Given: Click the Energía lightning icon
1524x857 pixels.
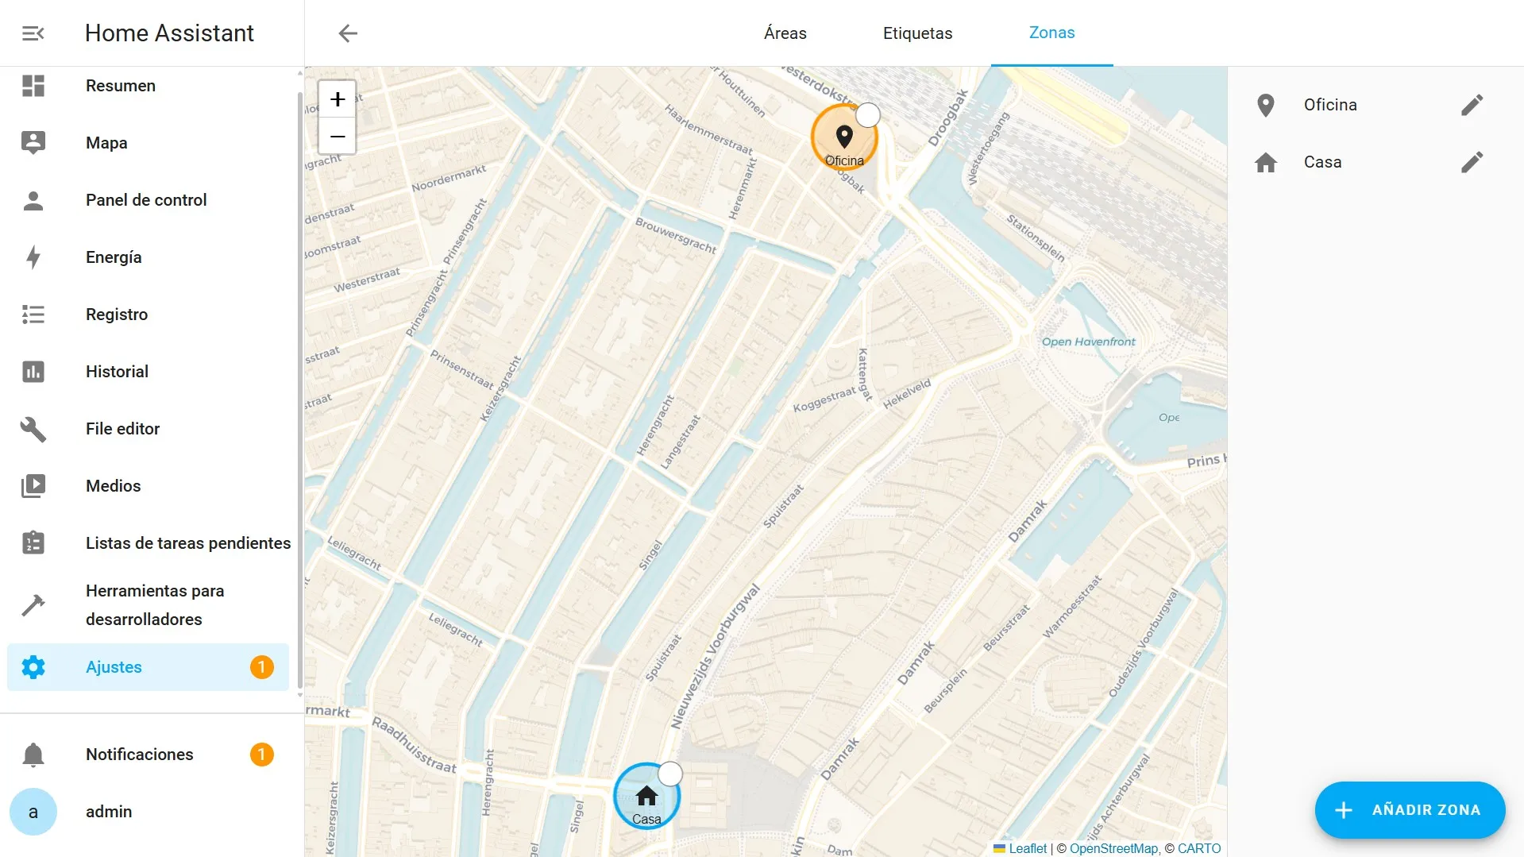Looking at the screenshot, I should tap(33, 257).
